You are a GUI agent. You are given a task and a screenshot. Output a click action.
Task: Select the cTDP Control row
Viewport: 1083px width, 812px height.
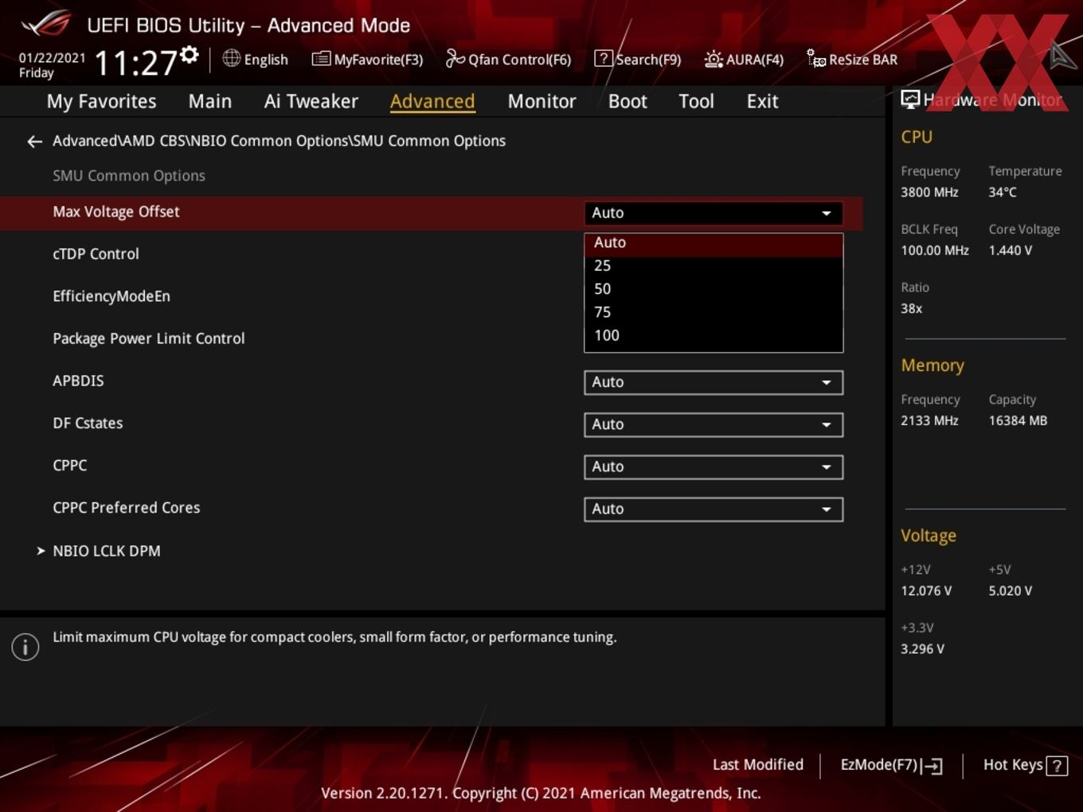click(96, 254)
